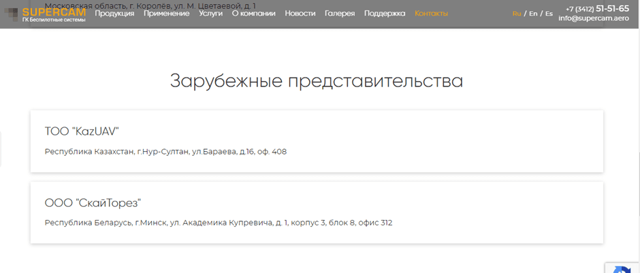Switch language to Ru

517,14
